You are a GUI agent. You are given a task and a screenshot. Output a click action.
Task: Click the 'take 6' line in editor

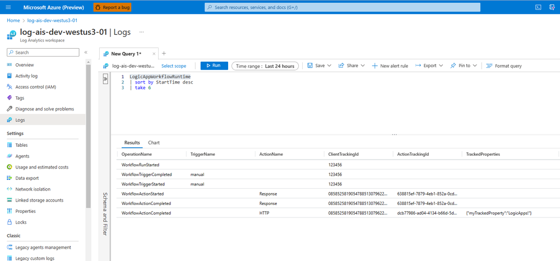click(x=141, y=87)
